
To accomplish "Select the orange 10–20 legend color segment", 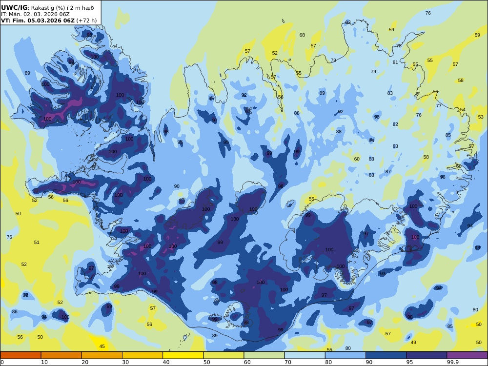I will [61, 355].
